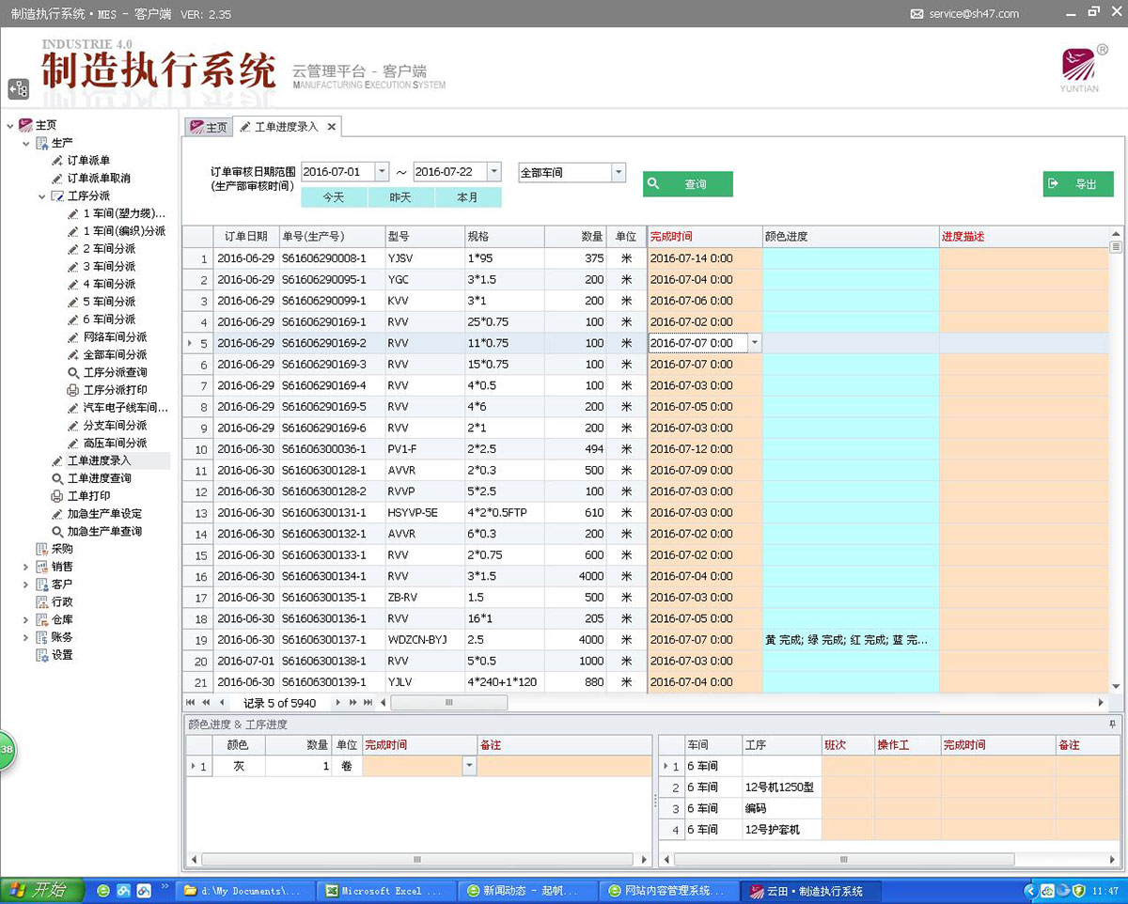Open 加急生产单设定 in sidebar

point(104,514)
